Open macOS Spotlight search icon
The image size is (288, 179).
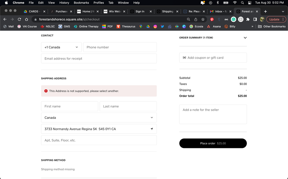tap(242, 3)
